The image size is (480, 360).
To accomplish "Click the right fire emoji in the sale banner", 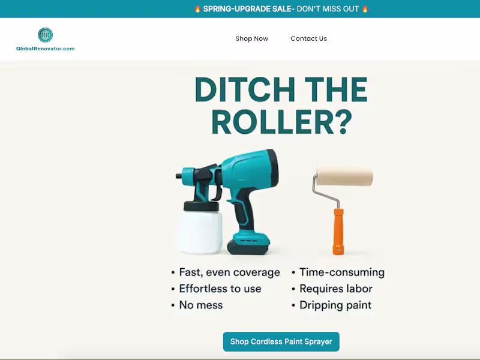I will (365, 9).
